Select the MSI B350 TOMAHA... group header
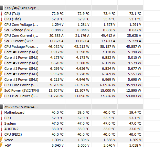160x148 pixels. (x=21, y=107)
